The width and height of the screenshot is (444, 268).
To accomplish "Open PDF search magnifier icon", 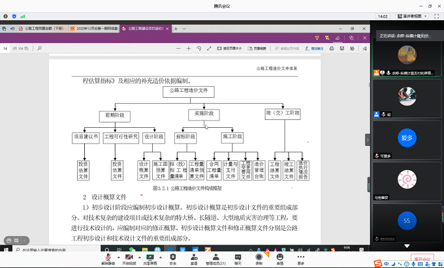I will tap(39, 48).
